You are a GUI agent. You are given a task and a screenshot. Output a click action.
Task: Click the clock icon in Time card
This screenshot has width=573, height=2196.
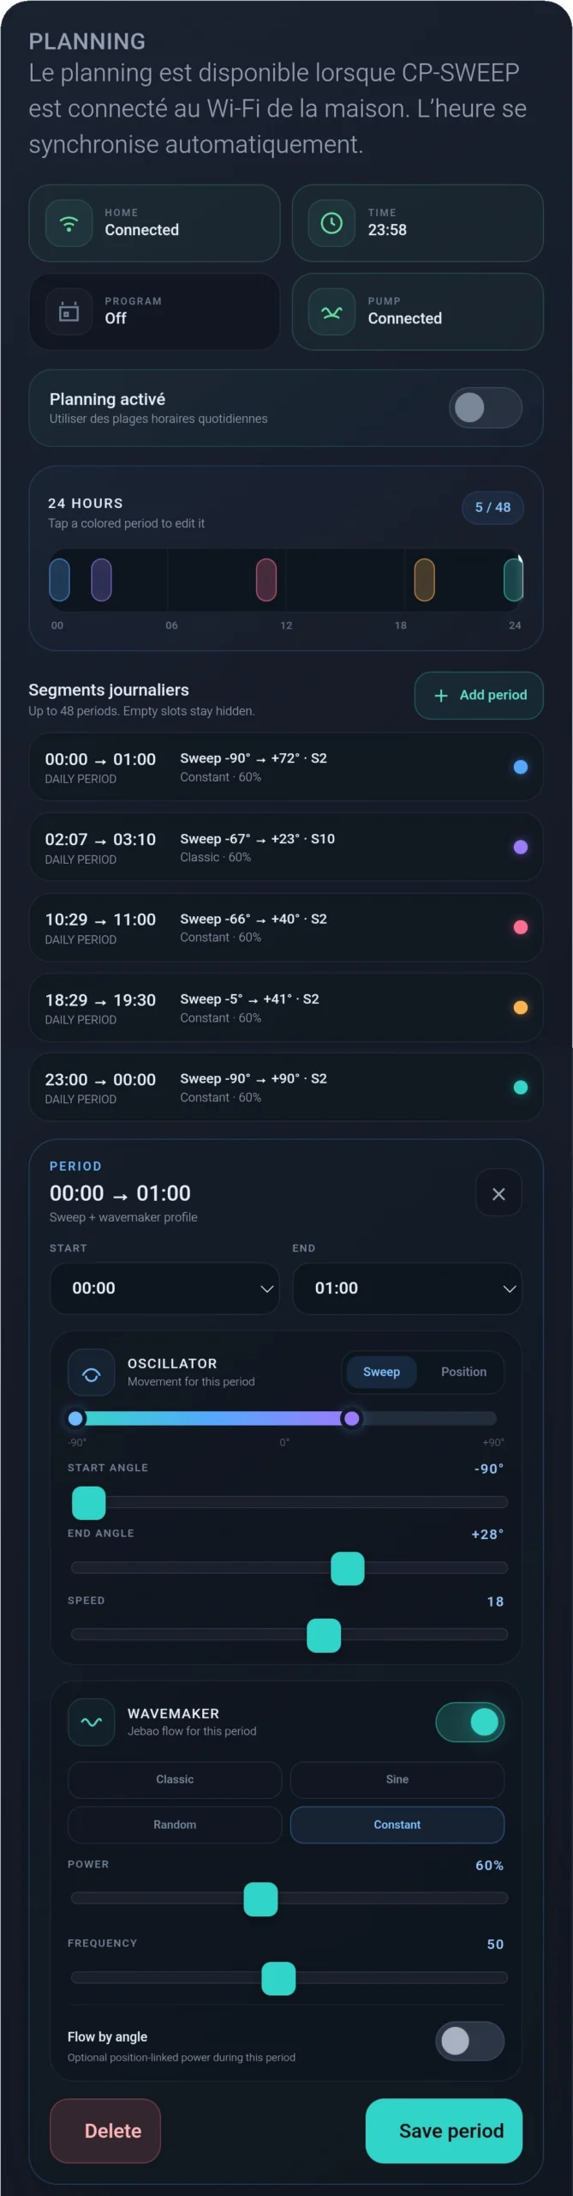coord(331,223)
